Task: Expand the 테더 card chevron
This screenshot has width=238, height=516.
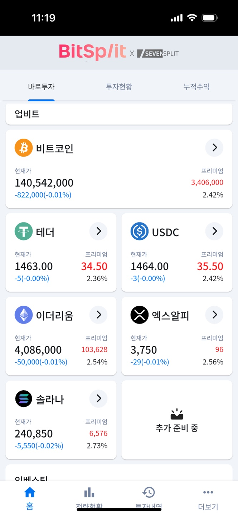Action: pos(98,231)
